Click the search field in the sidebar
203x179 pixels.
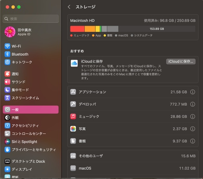[x=31, y=19]
